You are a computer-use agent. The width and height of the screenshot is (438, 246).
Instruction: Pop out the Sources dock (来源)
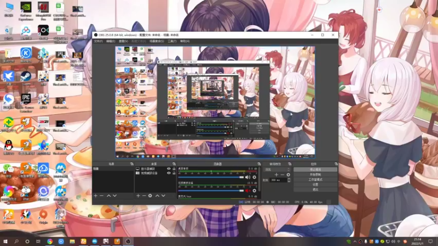pos(174,164)
